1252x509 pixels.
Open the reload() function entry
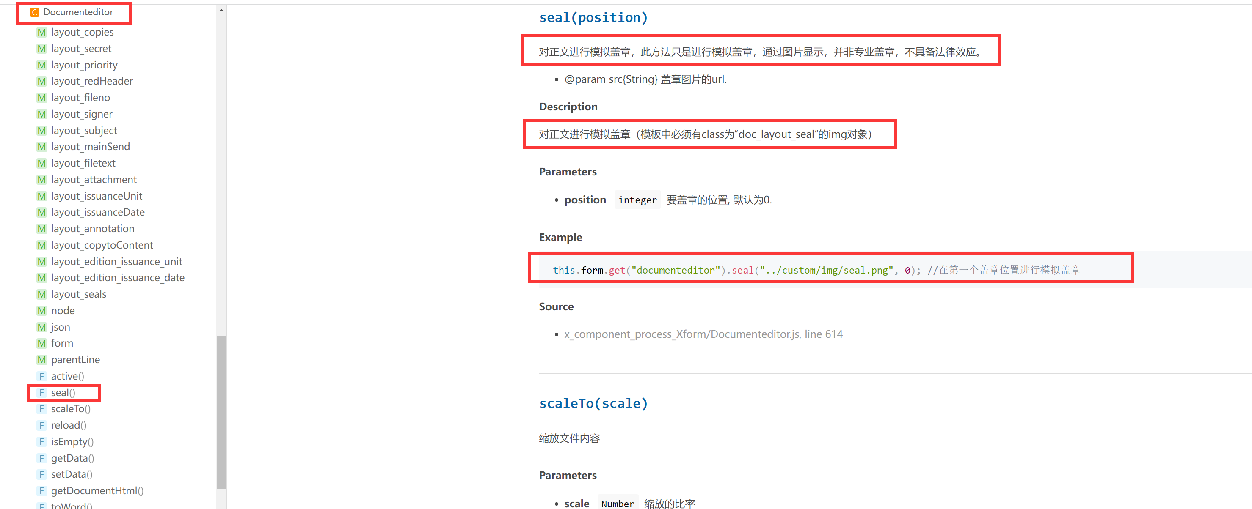click(x=69, y=425)
